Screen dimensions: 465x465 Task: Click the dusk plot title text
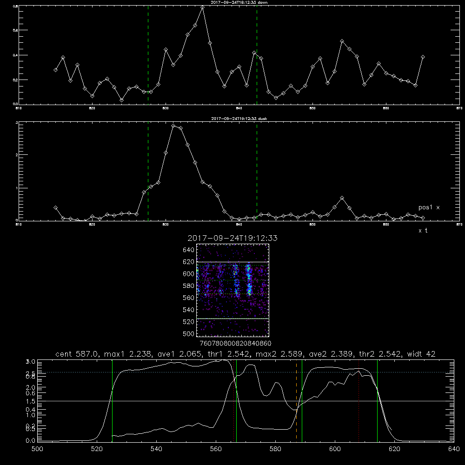239,119
